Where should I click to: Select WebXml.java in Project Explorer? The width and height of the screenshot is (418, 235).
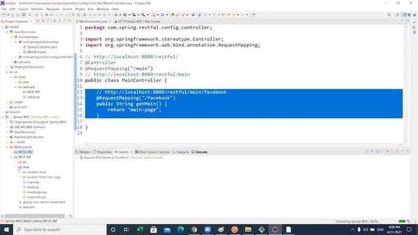tap(37, 52)
